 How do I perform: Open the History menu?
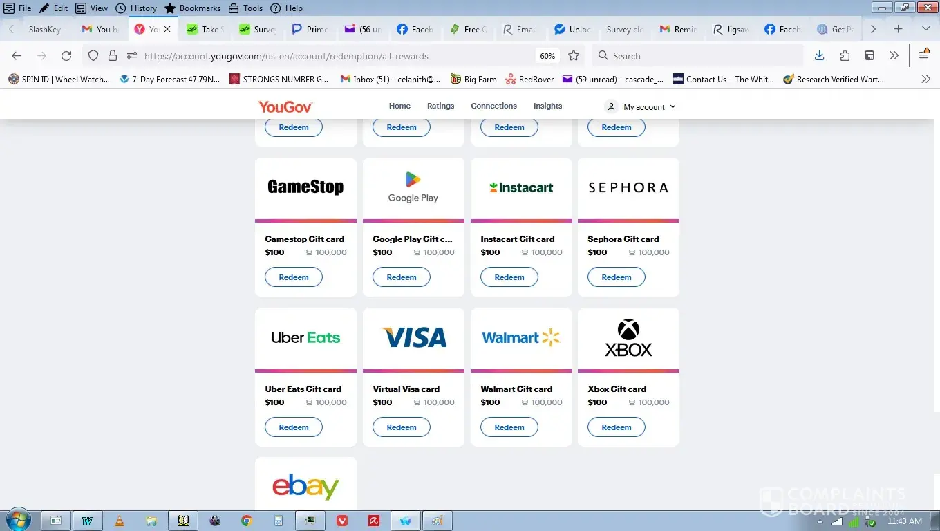click(136, 8)
